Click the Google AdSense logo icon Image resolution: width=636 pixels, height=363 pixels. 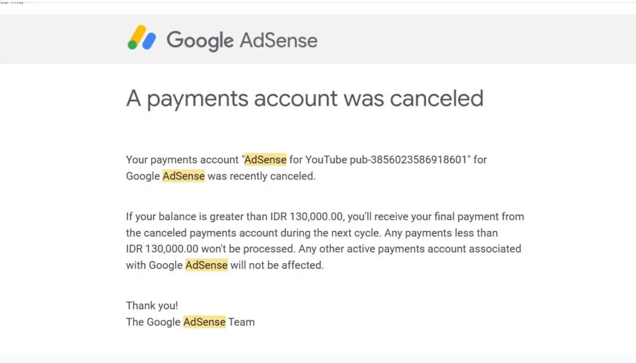pos(142,38)
